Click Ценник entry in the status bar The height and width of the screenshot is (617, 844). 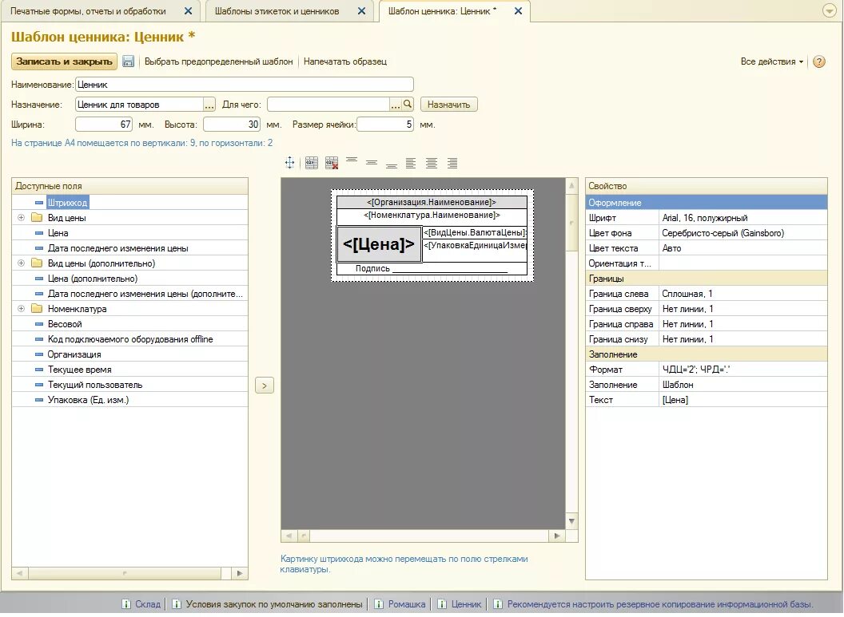[x=466, y=604]
